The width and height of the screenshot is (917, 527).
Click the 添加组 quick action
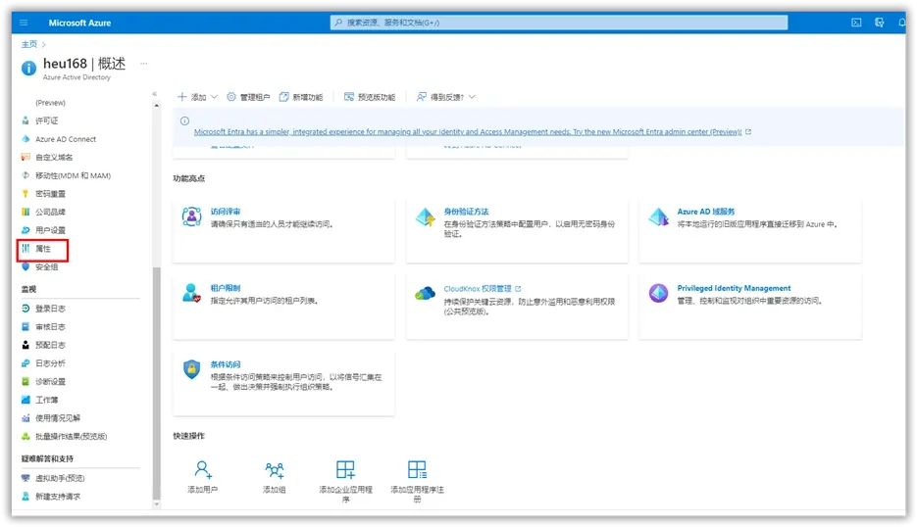tap(275, 477)
